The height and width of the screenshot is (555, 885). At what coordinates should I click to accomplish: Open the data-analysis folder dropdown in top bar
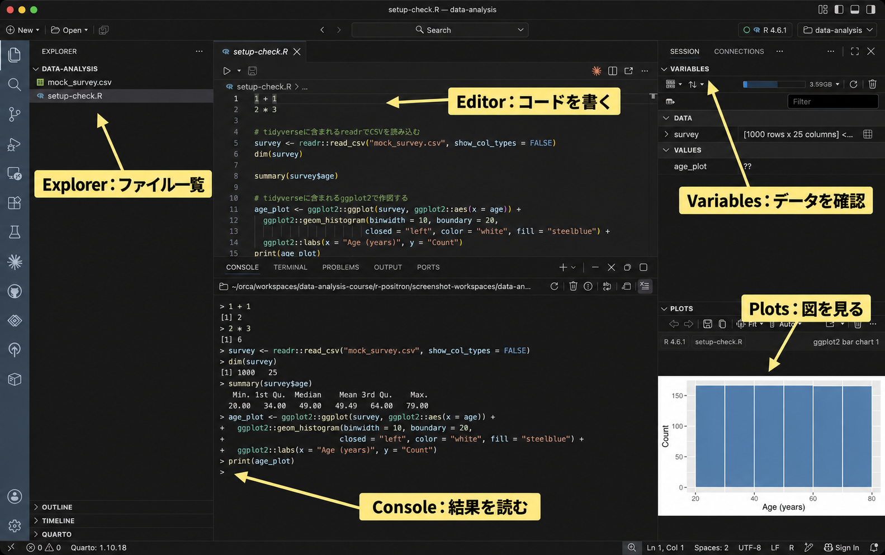[x=838, y=30]
